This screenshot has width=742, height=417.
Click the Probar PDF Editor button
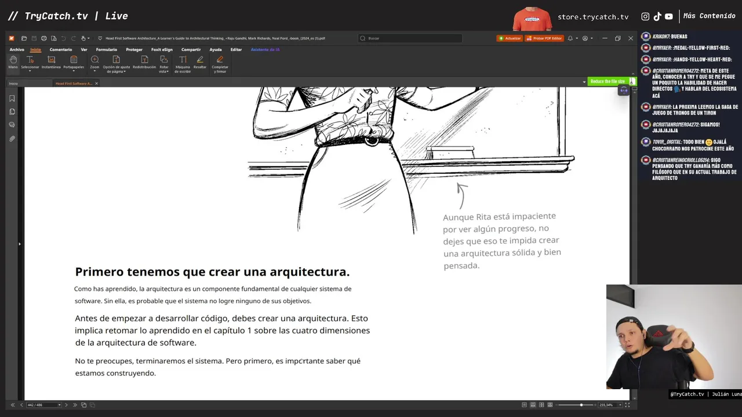(544, 38)
